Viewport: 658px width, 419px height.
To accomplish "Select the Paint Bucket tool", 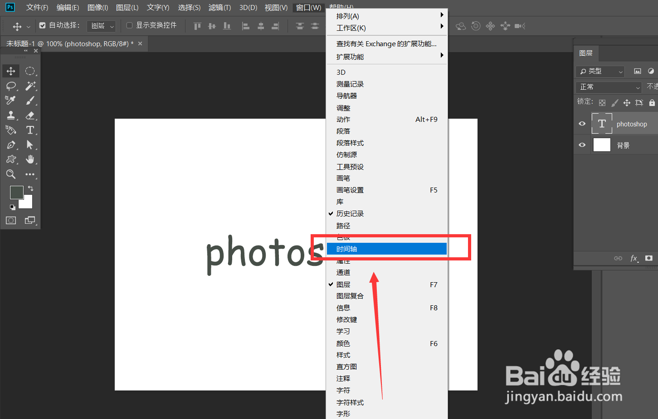I will 11,130.
